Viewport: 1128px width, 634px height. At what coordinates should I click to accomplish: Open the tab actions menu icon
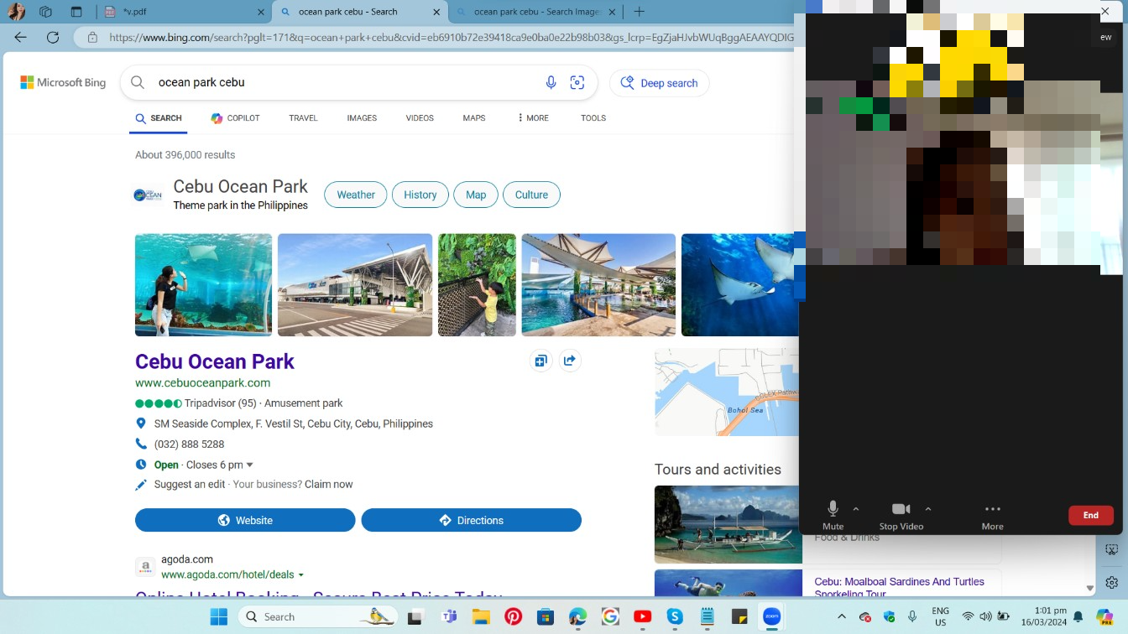coord(76,12)
